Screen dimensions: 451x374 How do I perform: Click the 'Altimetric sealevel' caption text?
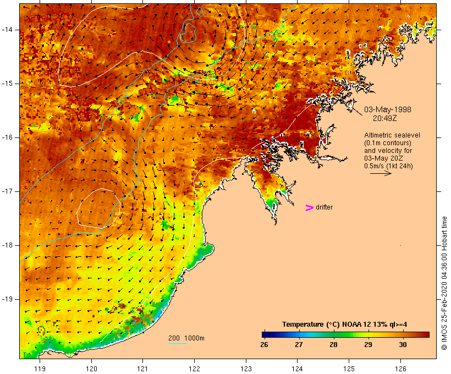click(x=392, y=135)
